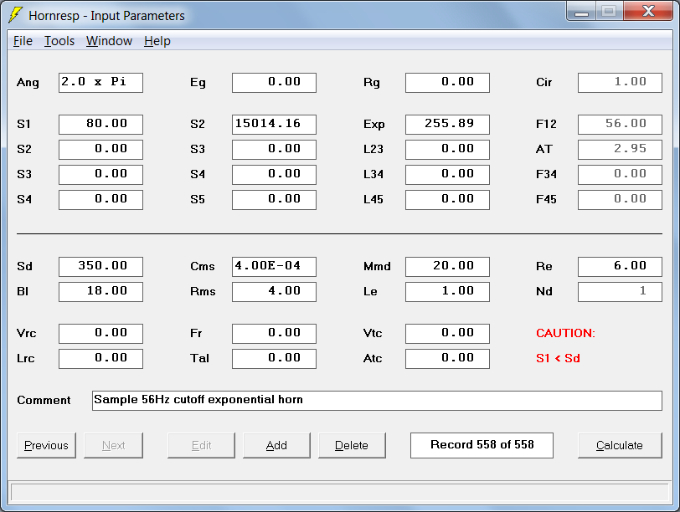The image size is (680, 512).
Task: Run the Calculate button
Action: point(620,445)
